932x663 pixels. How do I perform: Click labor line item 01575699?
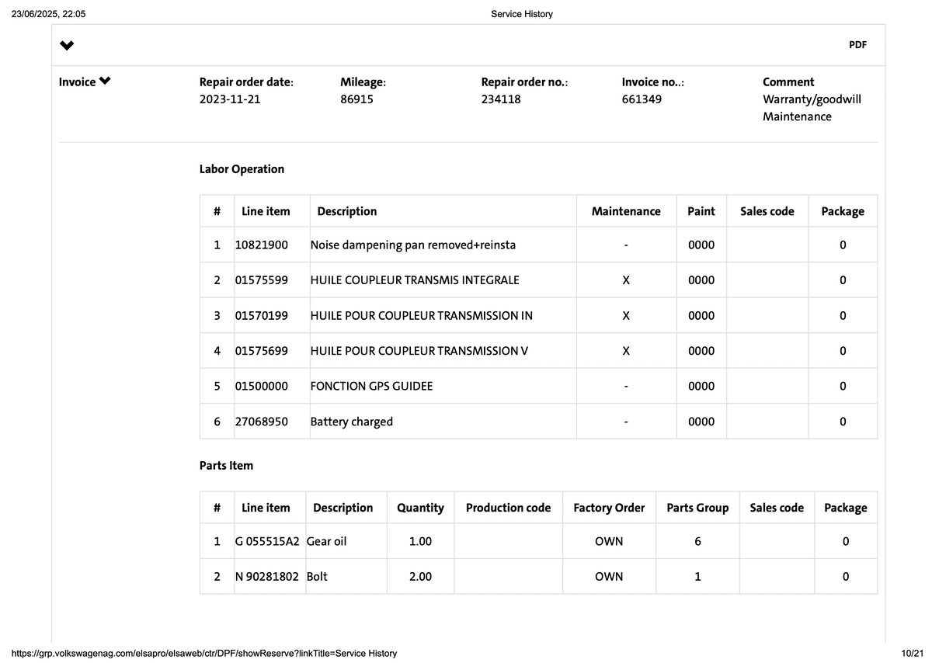[262, 351]
